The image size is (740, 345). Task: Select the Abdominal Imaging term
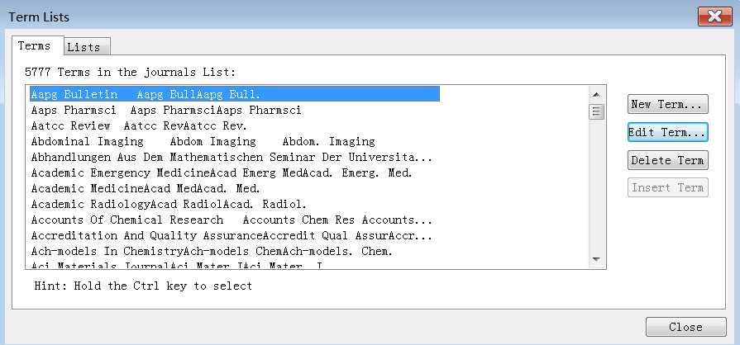pos(203,141)
